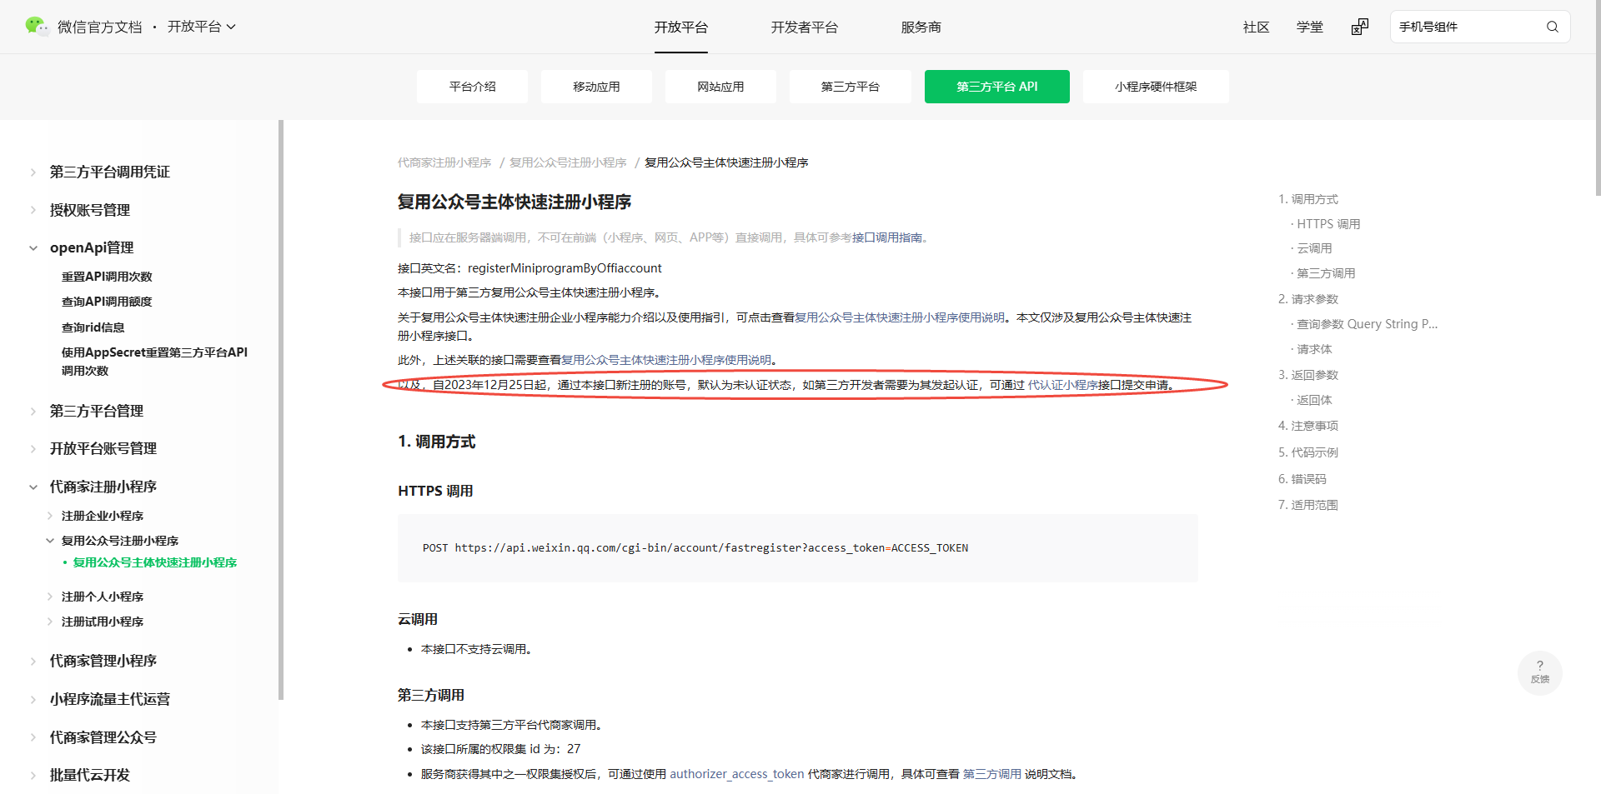1601x794 pixels.
Task: Open the 第三方调用 documentation link
Action: point(992,774)
